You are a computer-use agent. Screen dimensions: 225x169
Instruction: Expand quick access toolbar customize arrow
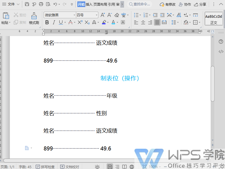72,4
